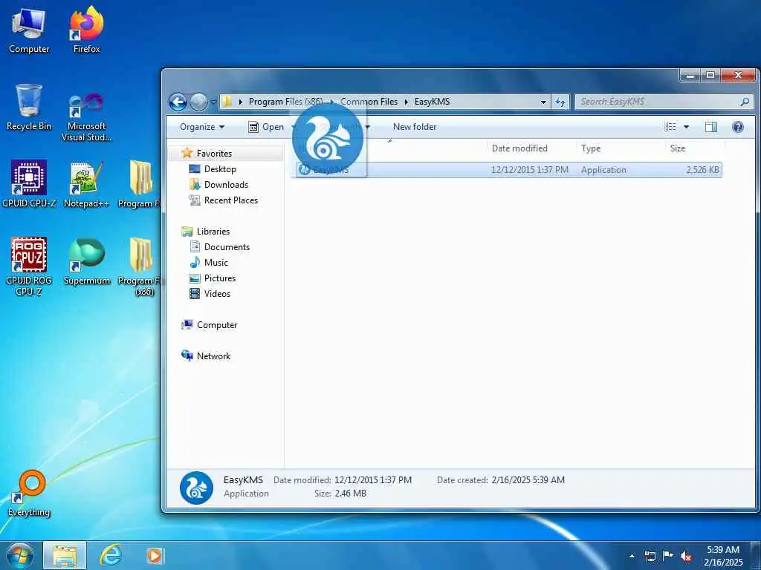Click the 2,526 KB size cell

pos(702,170)
